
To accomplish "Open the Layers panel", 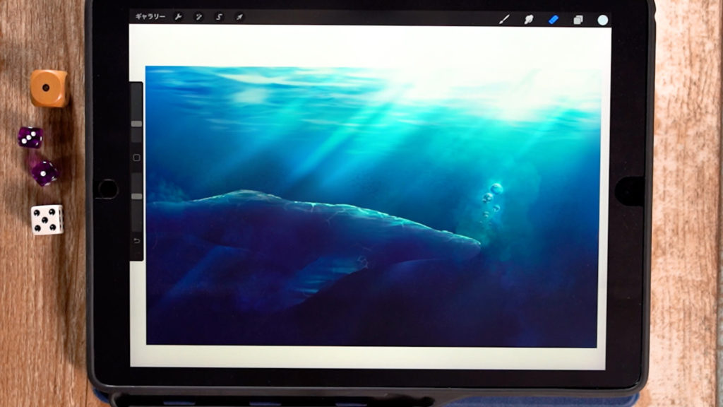I will 578,20.
